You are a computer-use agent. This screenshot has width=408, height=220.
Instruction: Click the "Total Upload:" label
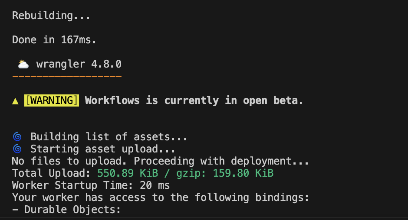coord(51,174)
